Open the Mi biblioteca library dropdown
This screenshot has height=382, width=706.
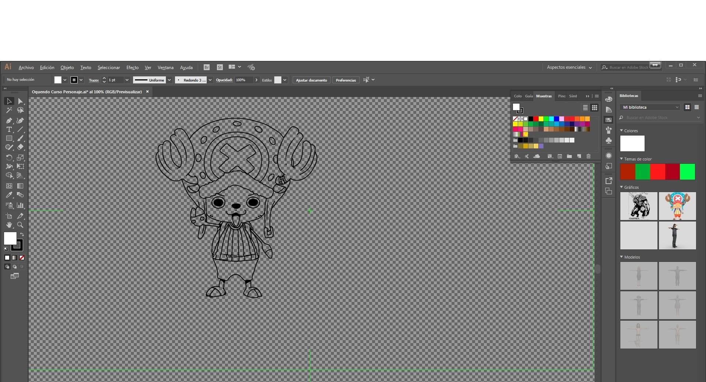coord(650,107)
